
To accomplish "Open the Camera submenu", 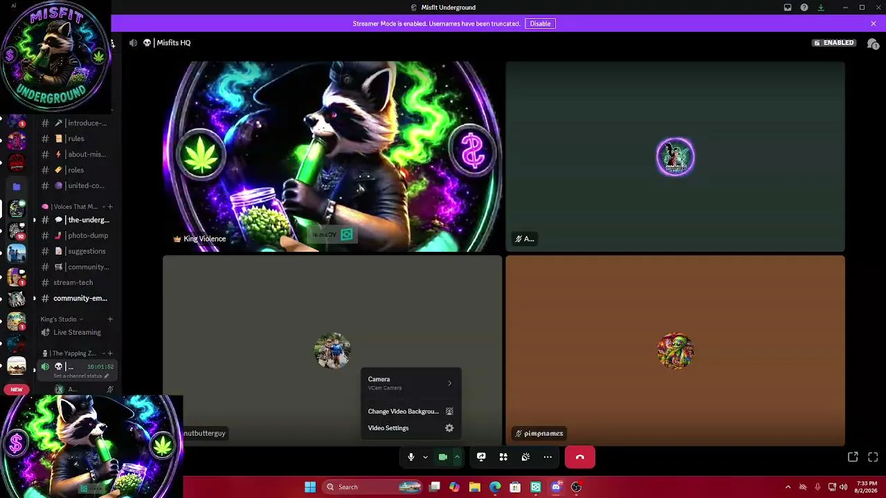I will coord(410,383).
